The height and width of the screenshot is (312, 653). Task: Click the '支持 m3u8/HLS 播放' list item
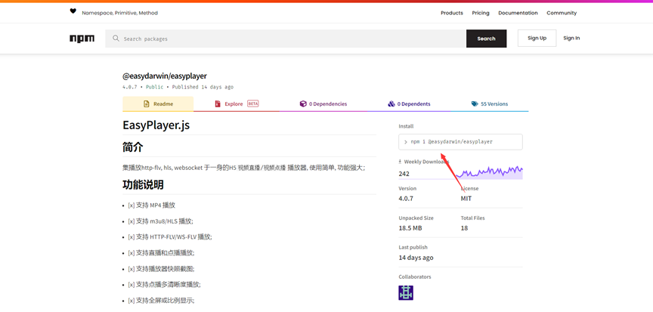[x=160, y=221]
